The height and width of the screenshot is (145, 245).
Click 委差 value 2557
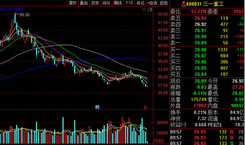239,11
